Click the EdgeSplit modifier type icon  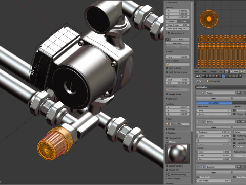click(x=203, y=166)
